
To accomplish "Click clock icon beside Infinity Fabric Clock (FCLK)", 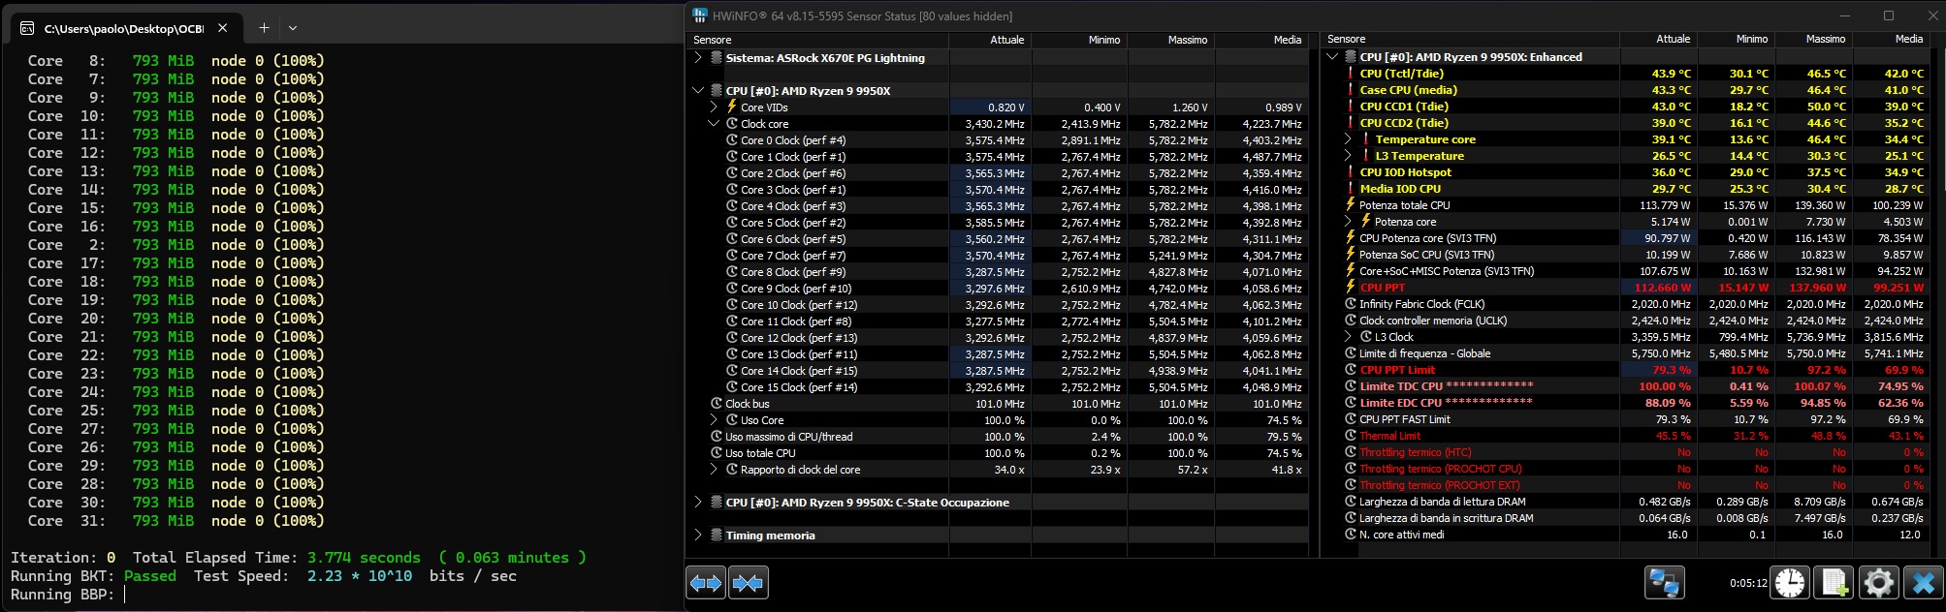I will [1351, 304].
